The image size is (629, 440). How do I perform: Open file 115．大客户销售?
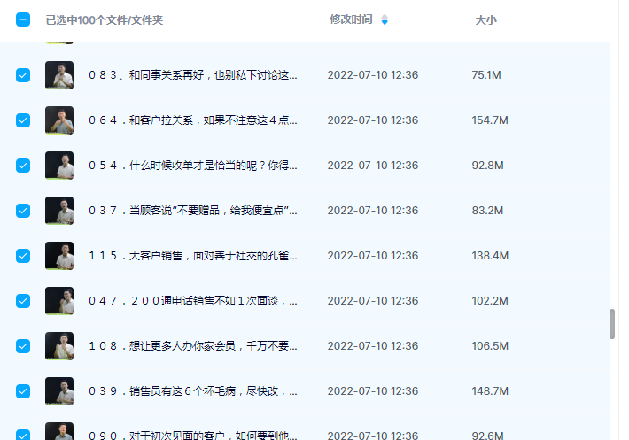pos(192,256)
